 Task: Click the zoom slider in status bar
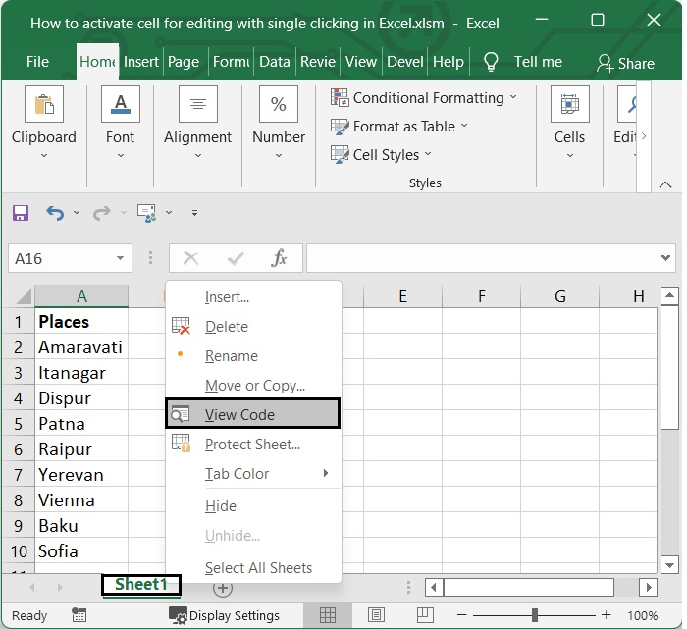click(535, 615)
